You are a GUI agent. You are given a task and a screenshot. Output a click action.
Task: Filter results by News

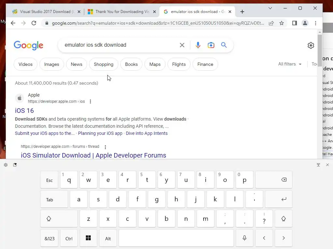tap(76, 64)
